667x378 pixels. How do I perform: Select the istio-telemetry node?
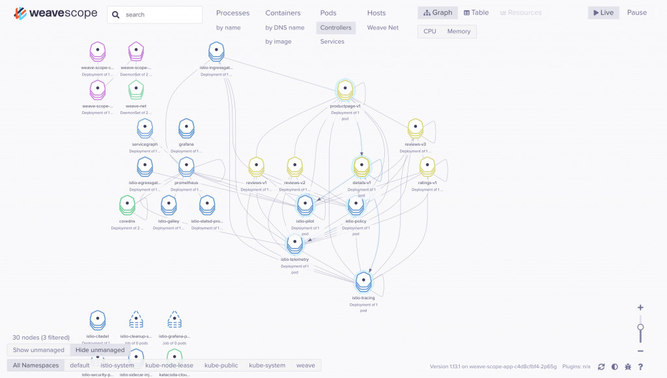click(295, 243)
